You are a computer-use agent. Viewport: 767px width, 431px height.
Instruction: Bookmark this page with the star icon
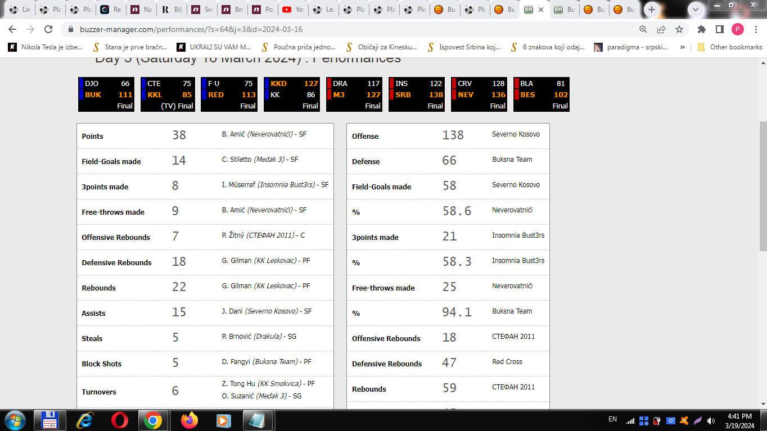point(679,29)
